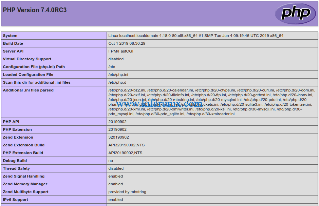Click the provided by mbstring value
This screenshot has height=206, width=319.
pyautogui.click(x=127, y=192)
